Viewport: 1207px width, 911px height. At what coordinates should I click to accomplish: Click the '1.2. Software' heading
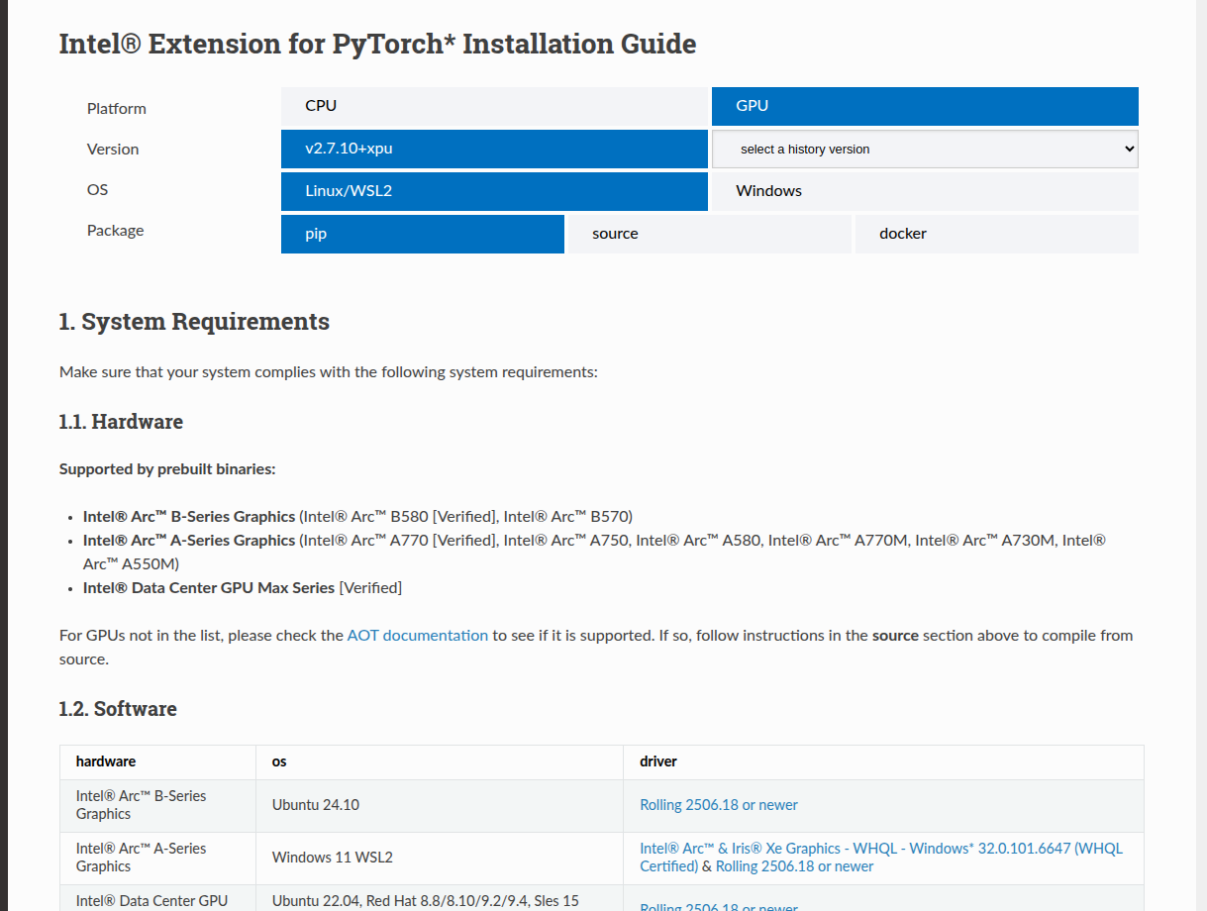tap(118, 709)
